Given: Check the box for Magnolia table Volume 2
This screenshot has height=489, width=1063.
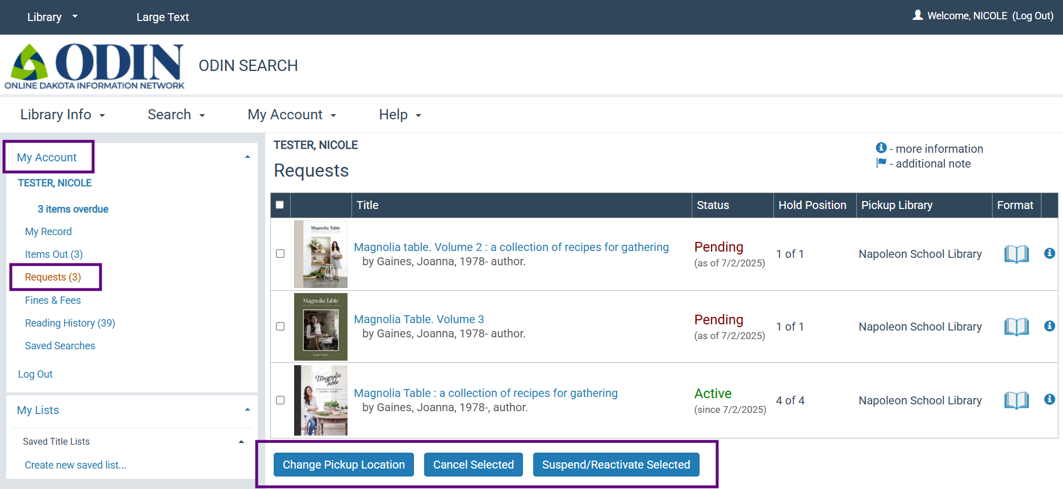Looking at the screenshot, I should click(x=280, y=254).
